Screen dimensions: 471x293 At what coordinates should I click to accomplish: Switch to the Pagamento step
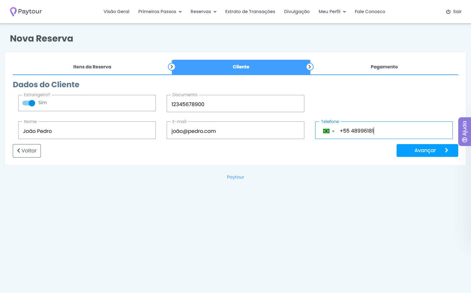(x=384, y=67)
